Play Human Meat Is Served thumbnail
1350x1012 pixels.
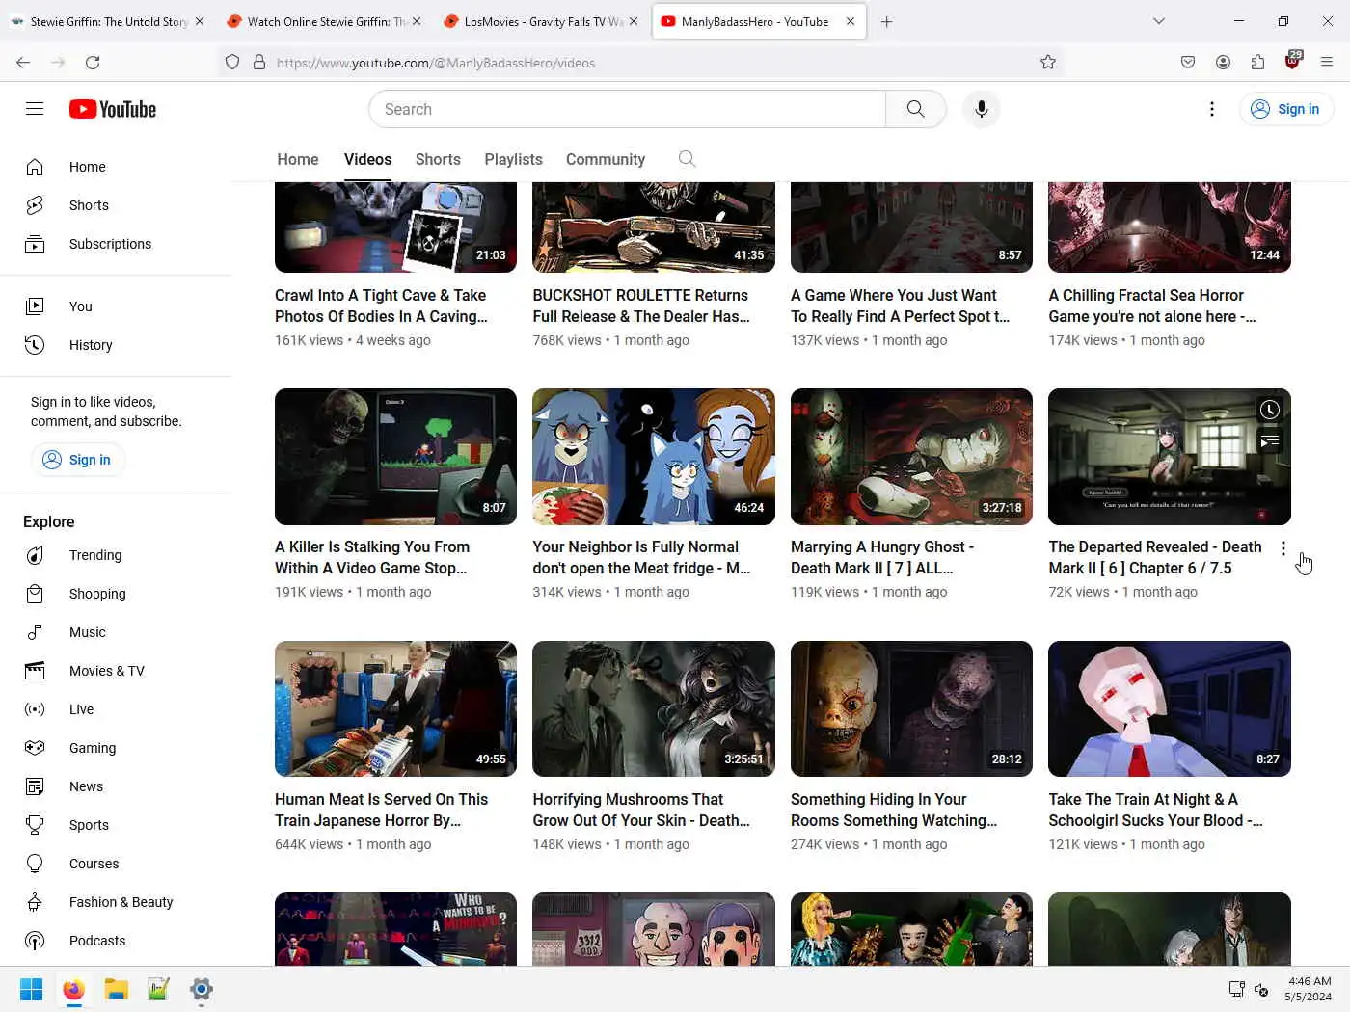tap(395, 708)
